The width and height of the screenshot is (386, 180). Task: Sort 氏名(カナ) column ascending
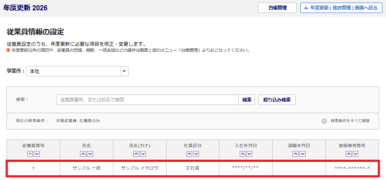(x=136, y=154)
